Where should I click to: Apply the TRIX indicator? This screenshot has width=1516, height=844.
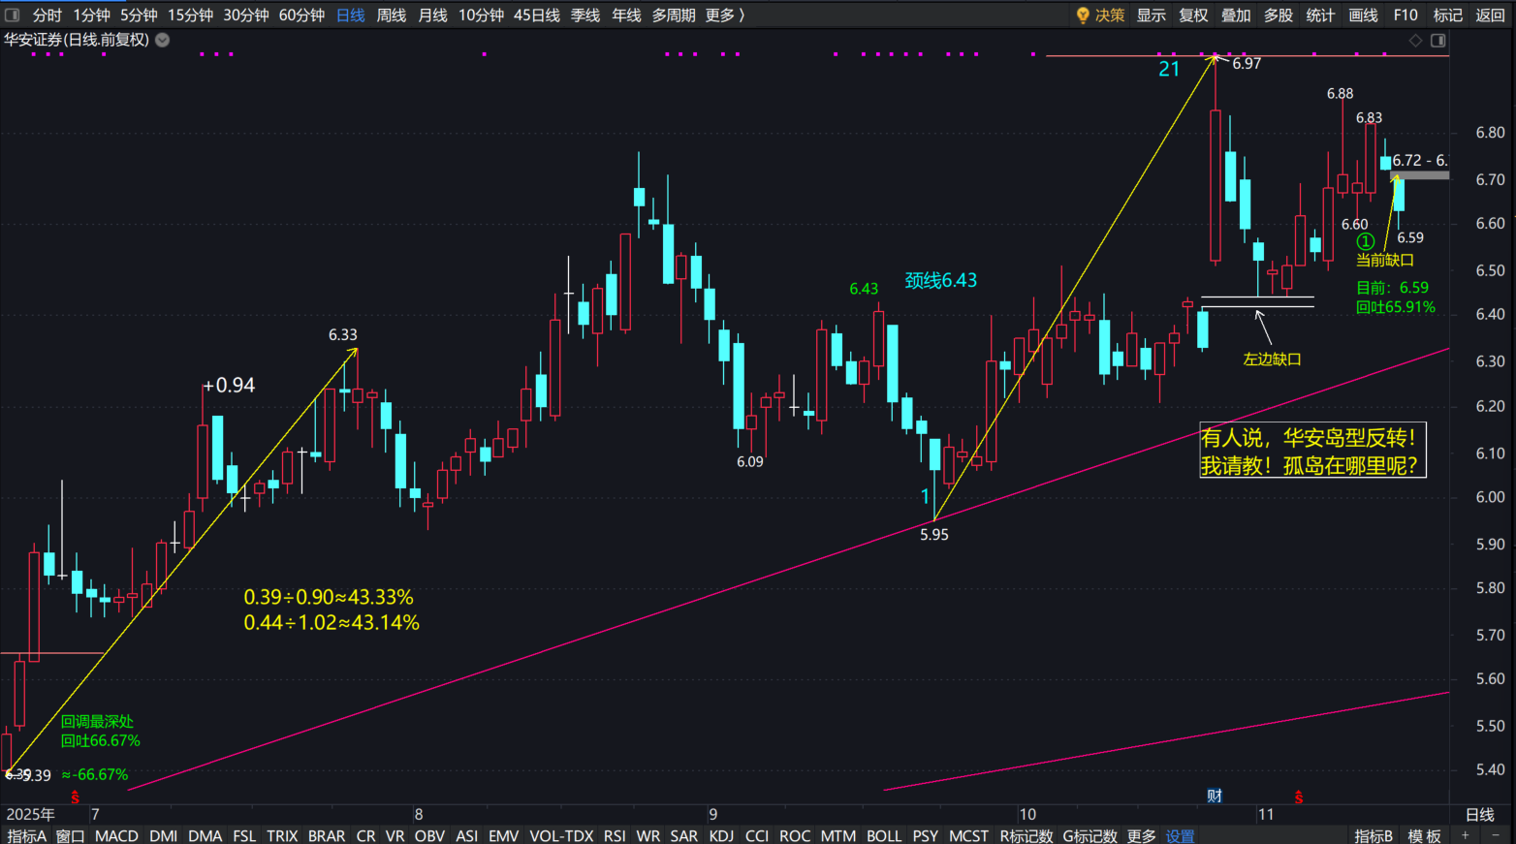click(282, 835)
